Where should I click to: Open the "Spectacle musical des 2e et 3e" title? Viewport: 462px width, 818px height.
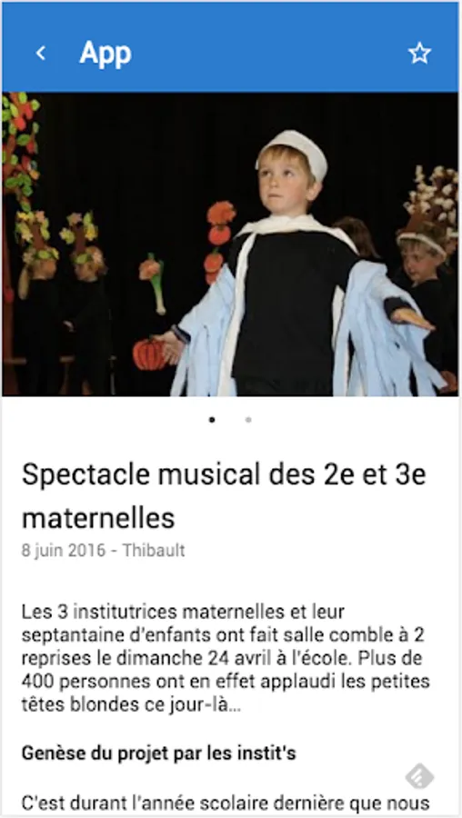[224, 474]
